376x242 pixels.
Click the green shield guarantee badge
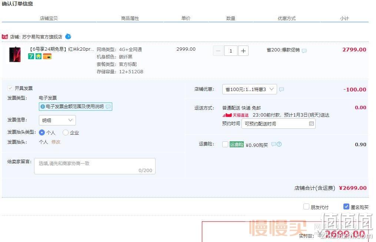[x=39, y=56]
